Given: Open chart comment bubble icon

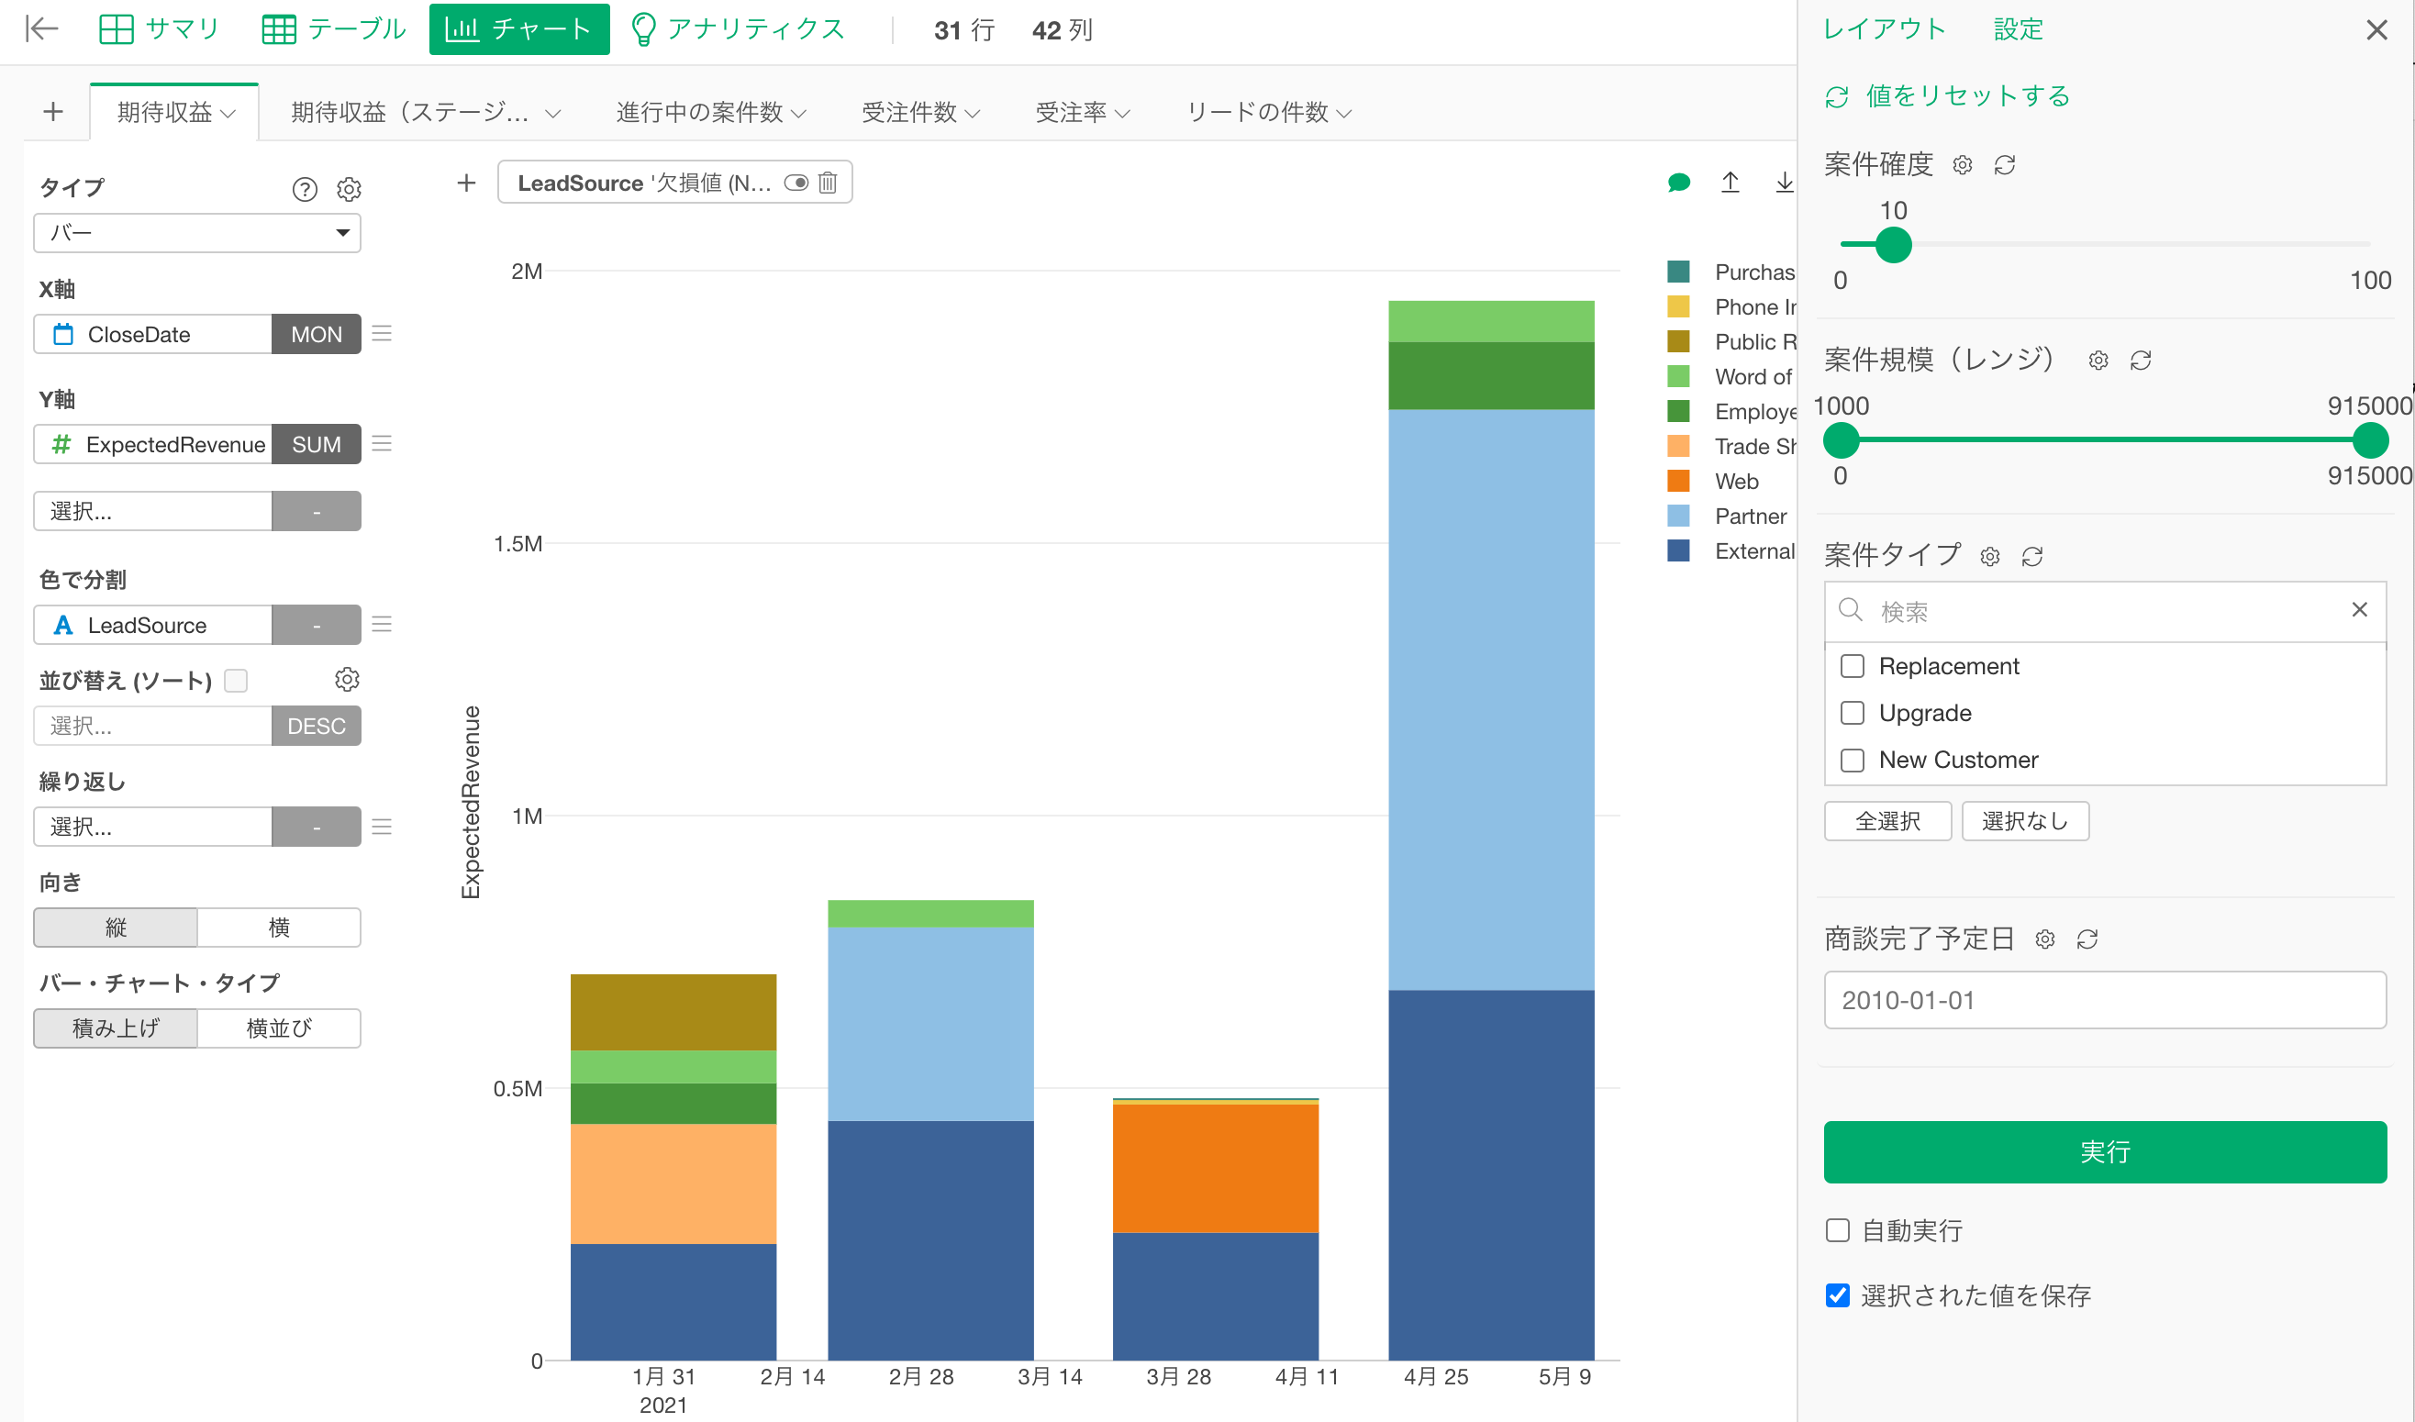Looking at the screenshot, I should click(x=1678, y=182).
